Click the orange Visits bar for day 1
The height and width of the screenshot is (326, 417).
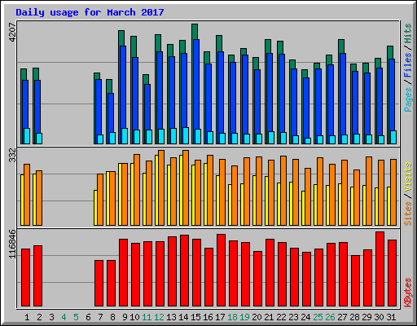(27, 195)
